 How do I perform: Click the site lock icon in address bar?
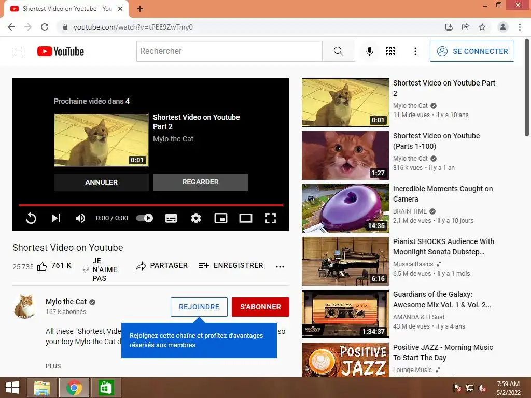(65, 27)
